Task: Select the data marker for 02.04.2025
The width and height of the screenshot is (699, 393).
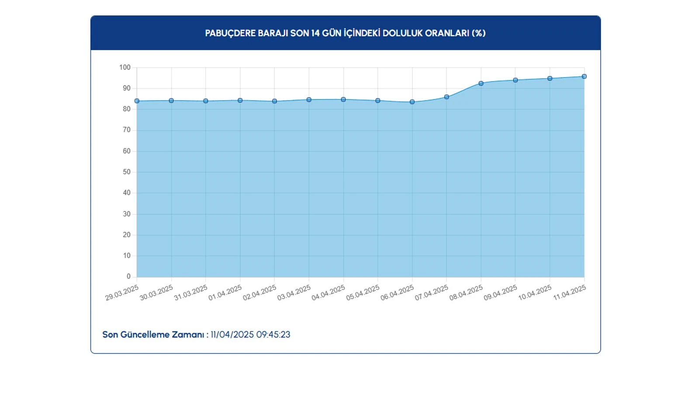Action: (x=274, y=101)
